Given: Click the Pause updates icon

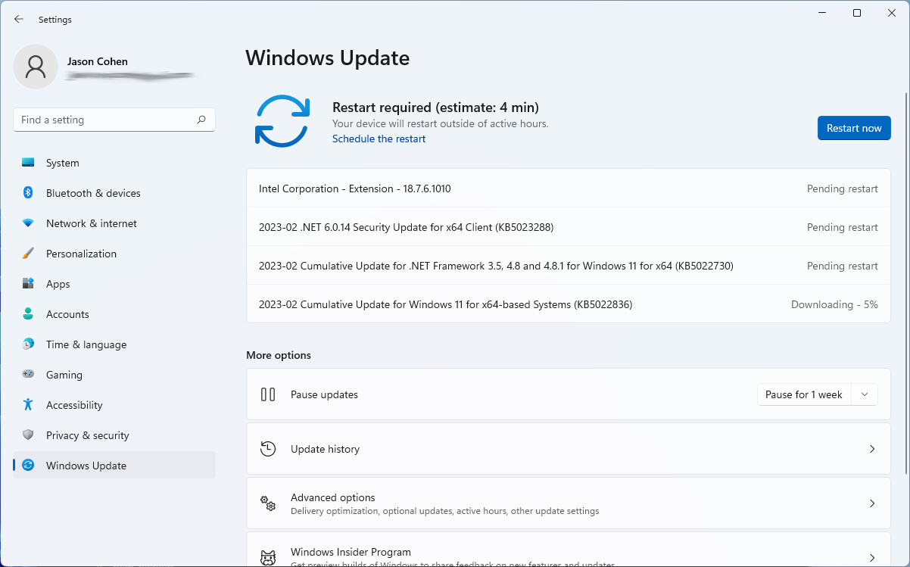Looking at the screenshot, I should tap(268, 394).
